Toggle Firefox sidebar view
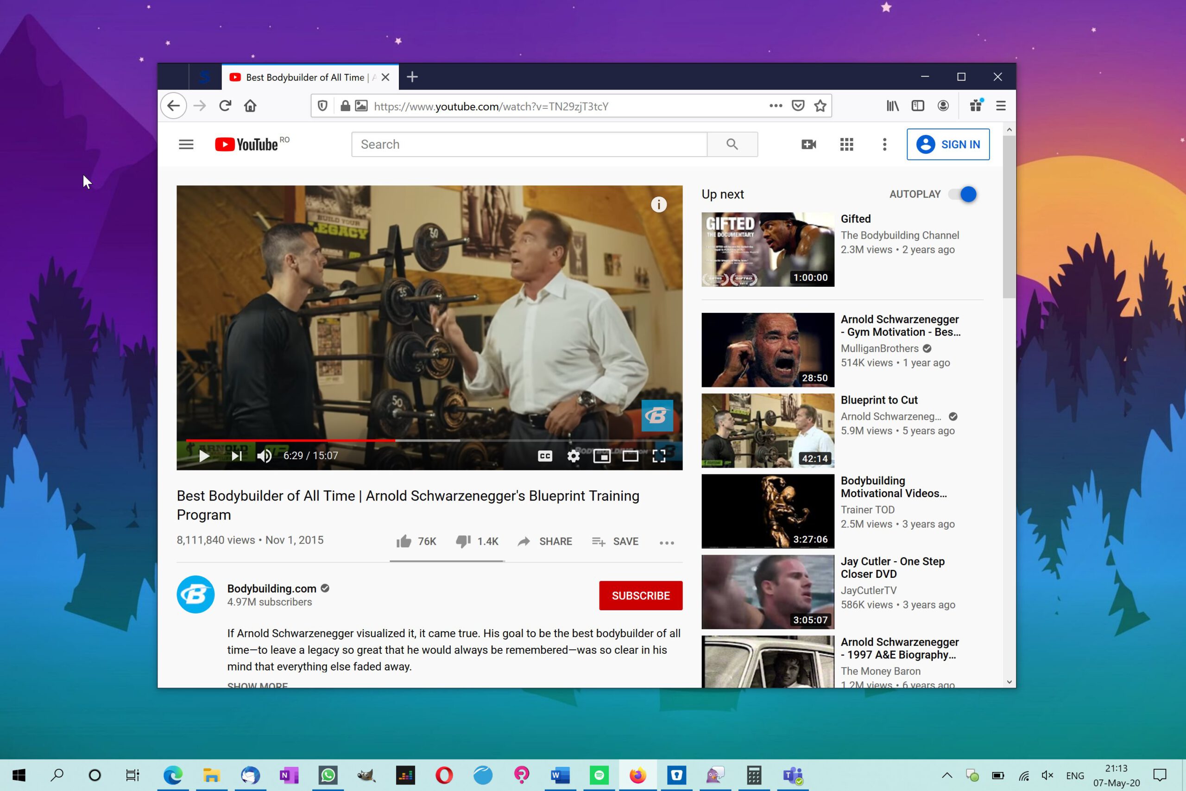This screenshot has width=1186, height=791. pos(918,106)
